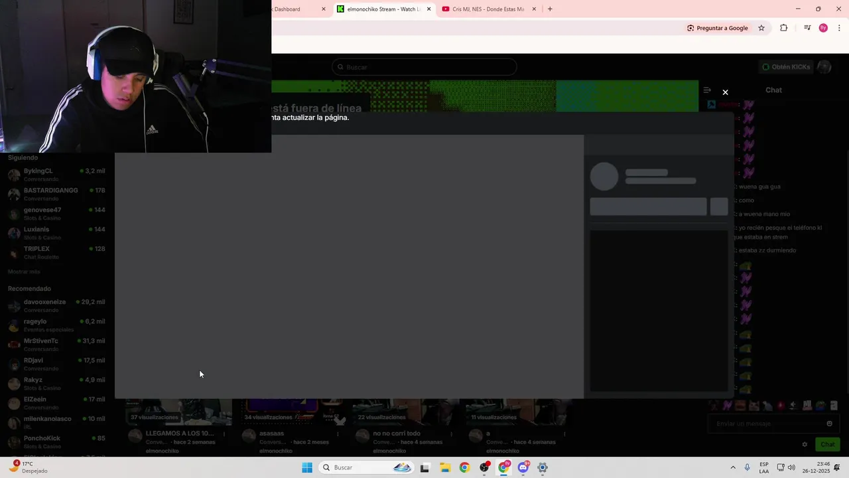849x478 pixels.
Task: Open RDjavi recommended channel
Action: point(56,364)
